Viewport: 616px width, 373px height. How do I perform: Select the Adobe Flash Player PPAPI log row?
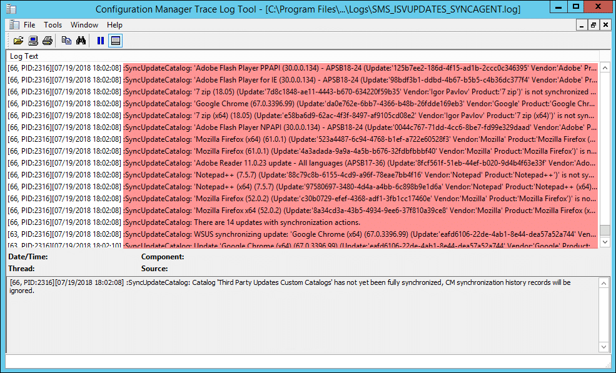(x=302, y=68)
